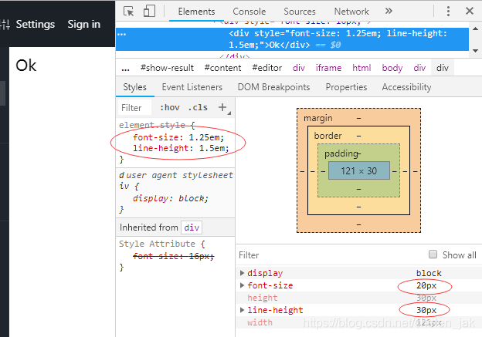Select the last div in breadcrumb
482x337 pixels.
(443, 68)
